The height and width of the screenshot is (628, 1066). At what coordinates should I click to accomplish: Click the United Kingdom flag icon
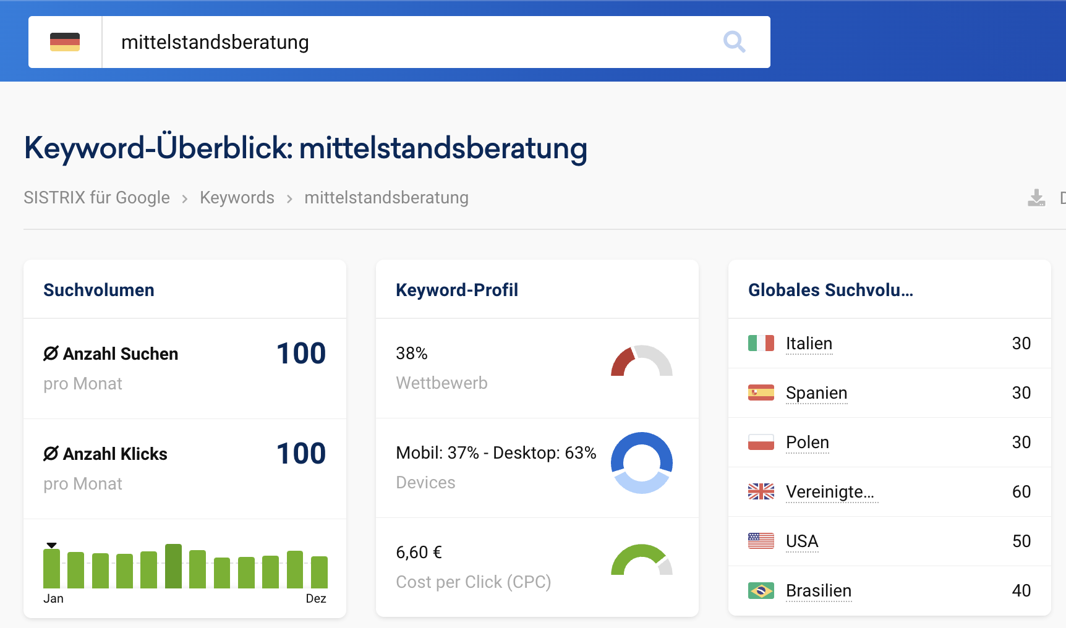(761, 491)
